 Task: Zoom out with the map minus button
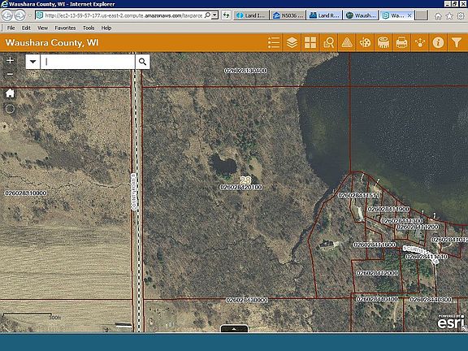10,74
